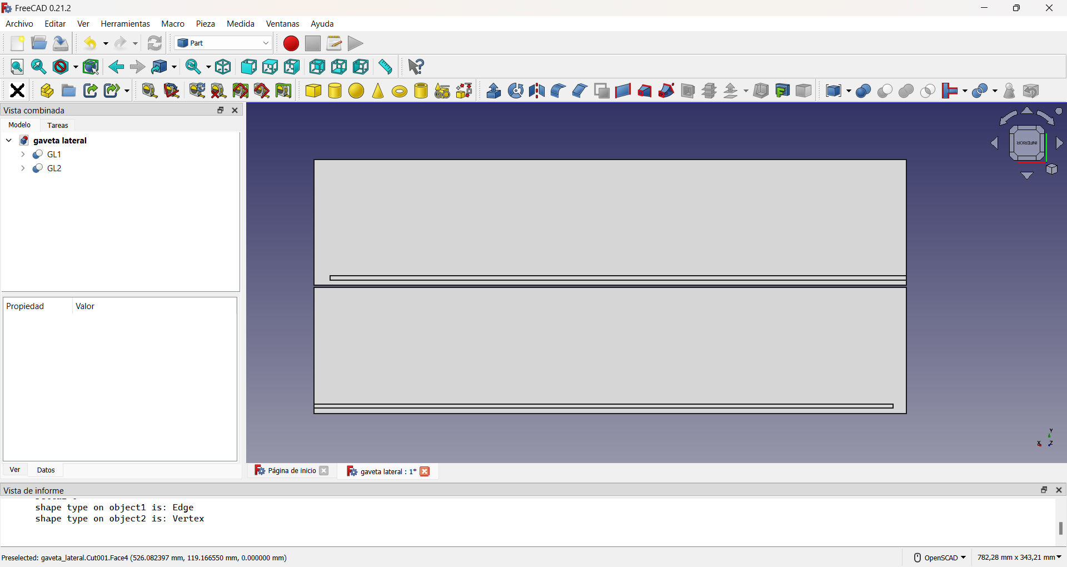Open OpenSCAD navigation style dropdown
1067x567 pixels.
pyautogui.click(x=940, y=558)
